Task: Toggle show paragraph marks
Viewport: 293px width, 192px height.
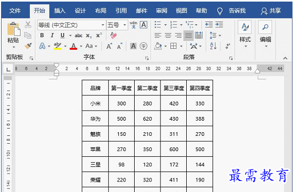Action: 228,46
